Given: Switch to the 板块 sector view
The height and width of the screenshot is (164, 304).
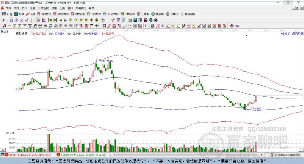Looking at the screenshot, I should pos(19,14).
